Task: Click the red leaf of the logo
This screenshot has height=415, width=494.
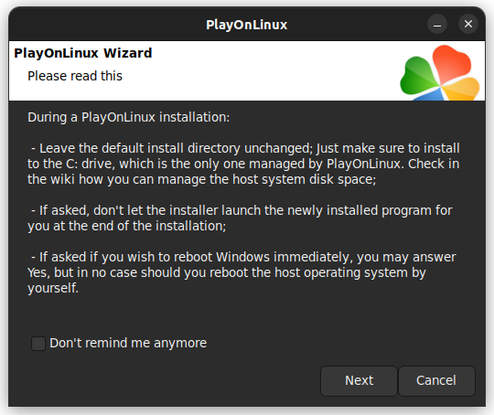Action: [x=451, y=62]
